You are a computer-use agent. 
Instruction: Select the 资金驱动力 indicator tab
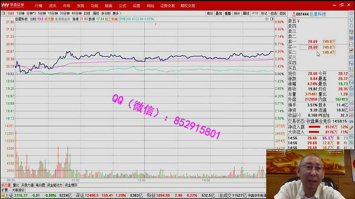click(x=54, y=185)
